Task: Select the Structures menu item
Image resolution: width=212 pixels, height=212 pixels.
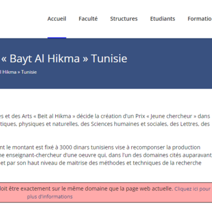Action: click(x=124, y=19)
